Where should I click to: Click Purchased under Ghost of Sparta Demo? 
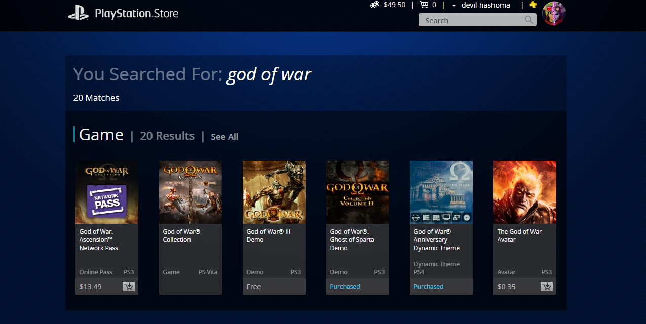pos(345,287)
